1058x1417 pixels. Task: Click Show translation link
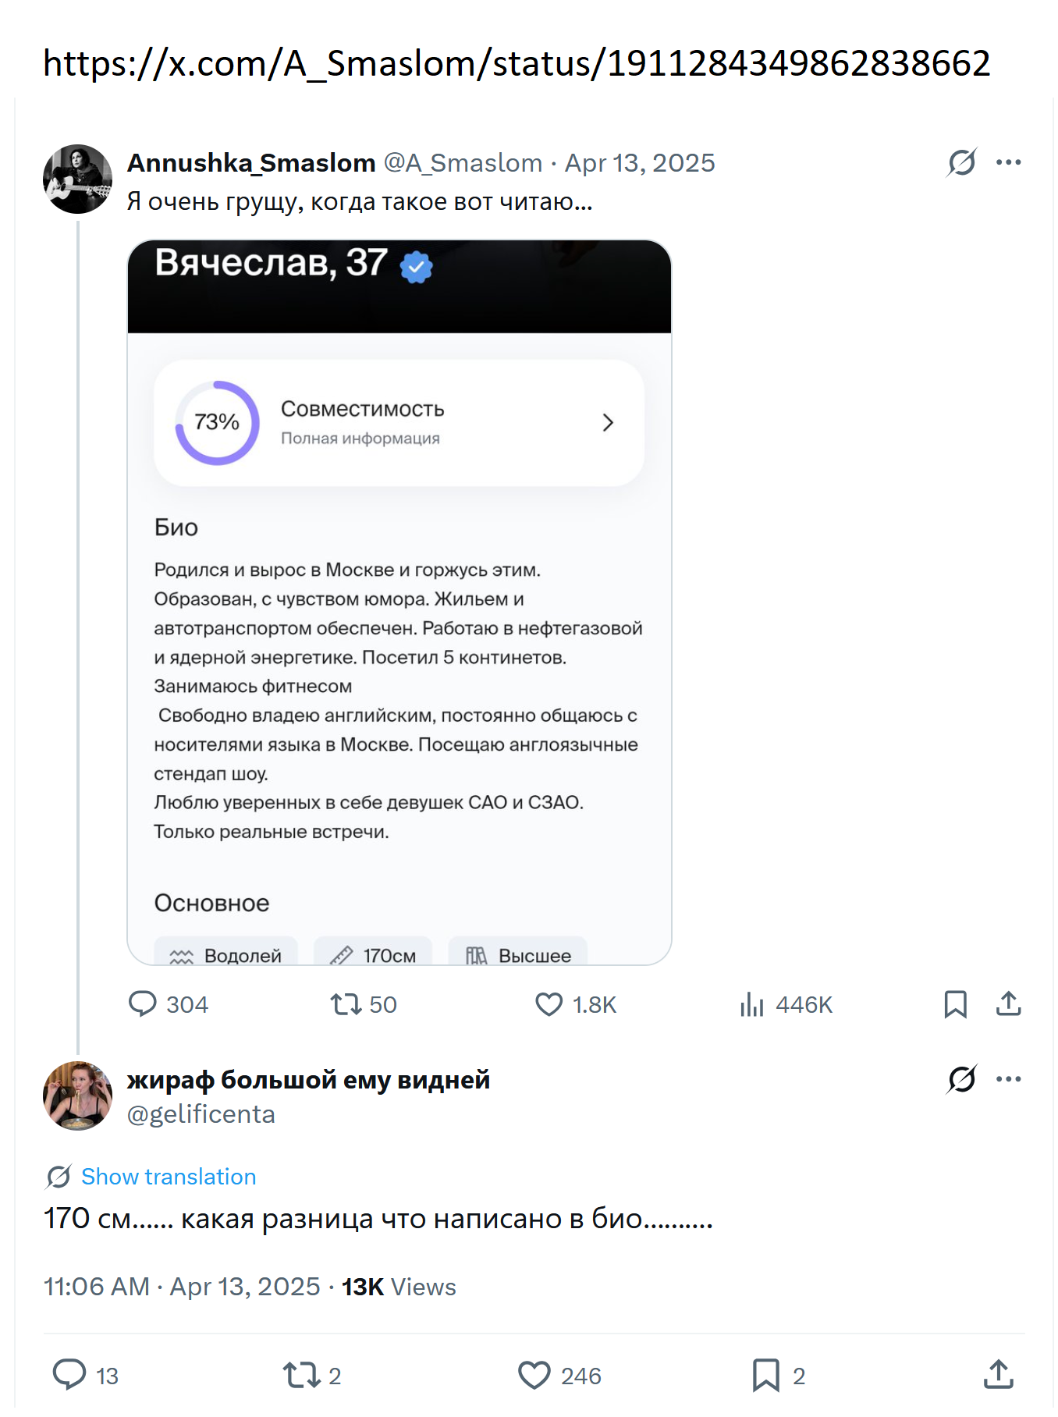pos(168,1177)
